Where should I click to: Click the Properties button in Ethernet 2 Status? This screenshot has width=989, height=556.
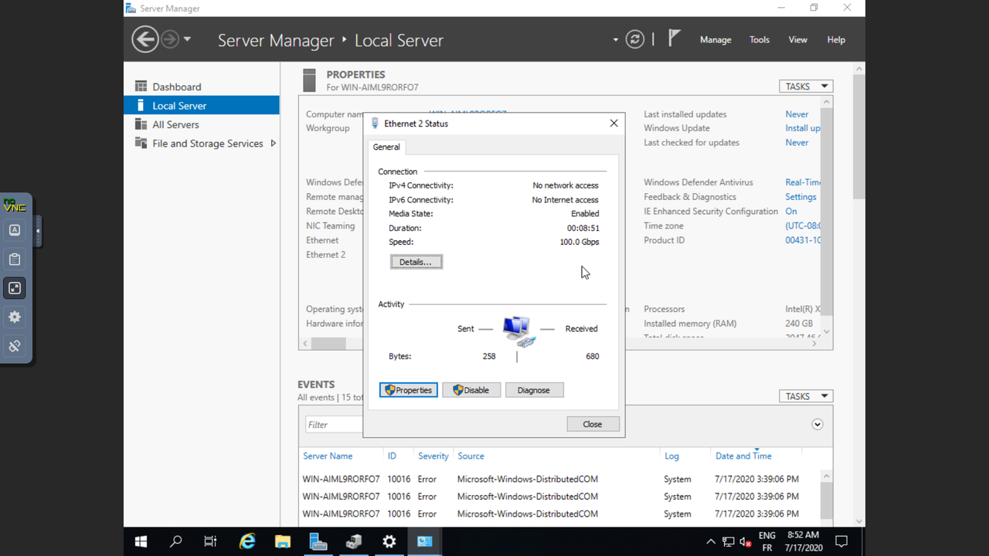(x=409, y=390)
